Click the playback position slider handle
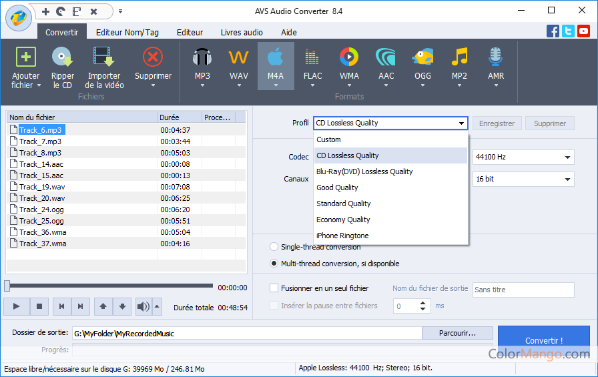 tap(7, 286)
